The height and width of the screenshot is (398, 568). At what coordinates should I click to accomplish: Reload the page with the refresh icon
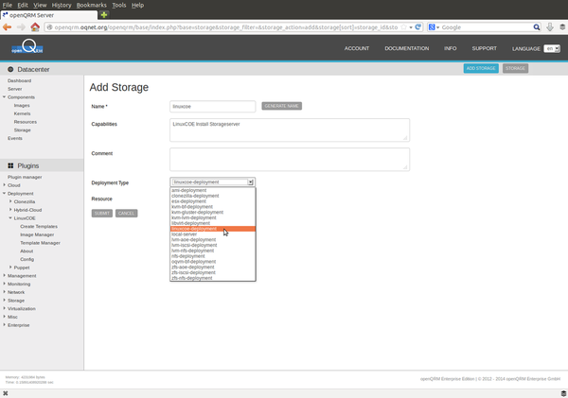pos(418,27)
